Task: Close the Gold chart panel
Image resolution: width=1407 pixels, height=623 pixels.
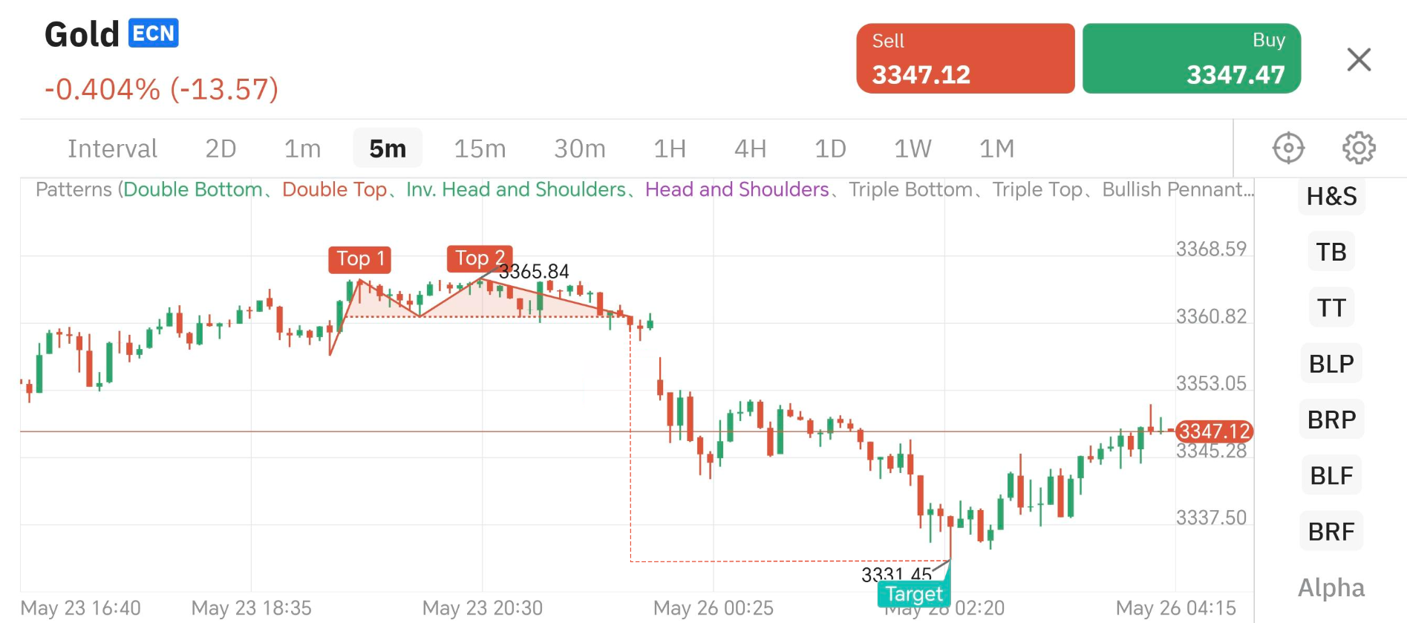Action: [x=1359, y=59]
